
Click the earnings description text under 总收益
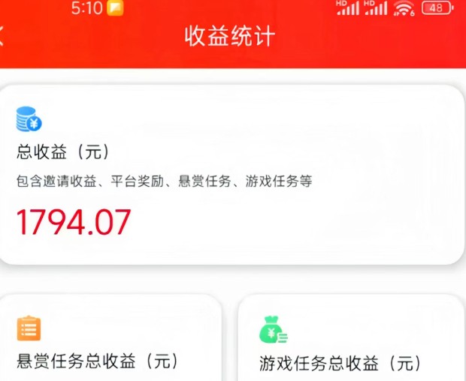coord(165,181)
